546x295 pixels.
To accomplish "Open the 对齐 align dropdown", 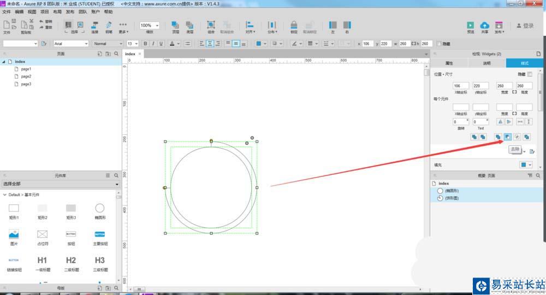I will [x=250, y=27].
